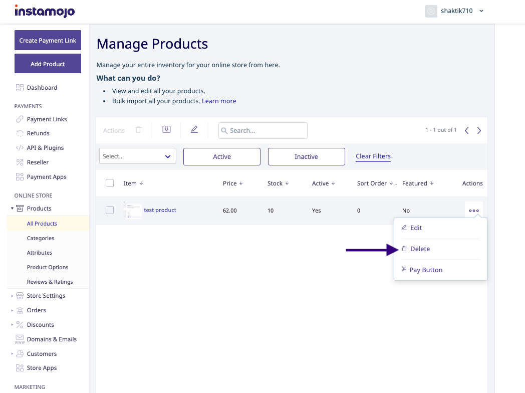
Task: Go to next page chevron
Action: tap(479, 130)
